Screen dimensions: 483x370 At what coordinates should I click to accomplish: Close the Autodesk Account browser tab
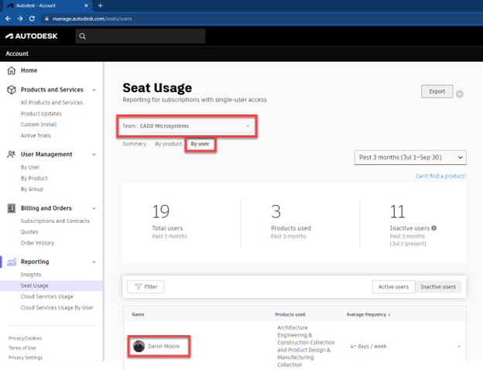pos(86,5)
